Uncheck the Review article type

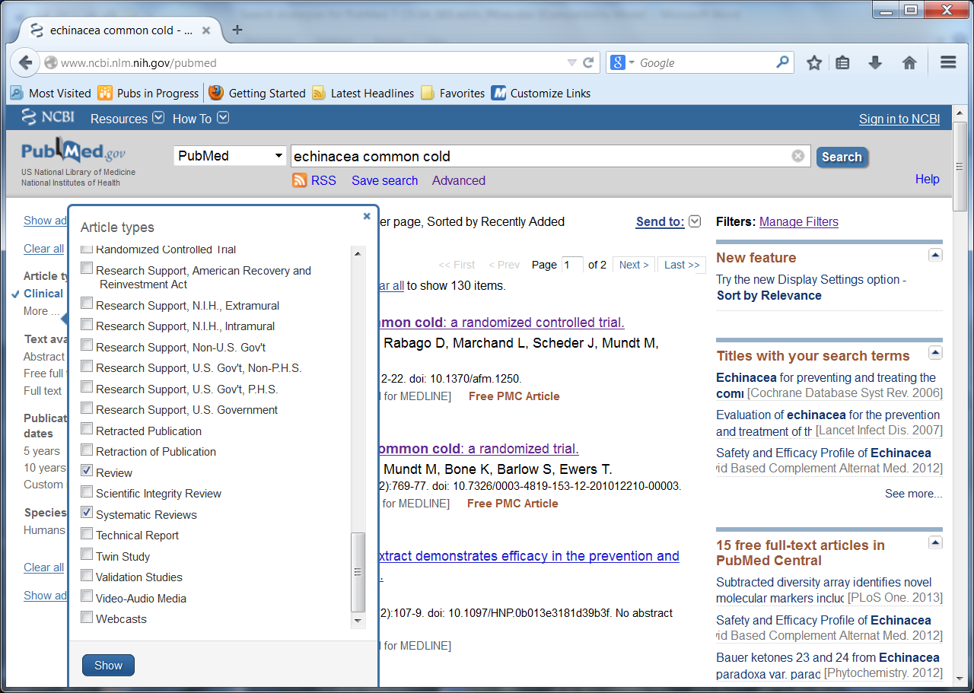click(88, 472)
